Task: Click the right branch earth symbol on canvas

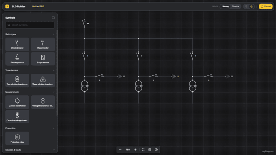Action: [228, 76]
